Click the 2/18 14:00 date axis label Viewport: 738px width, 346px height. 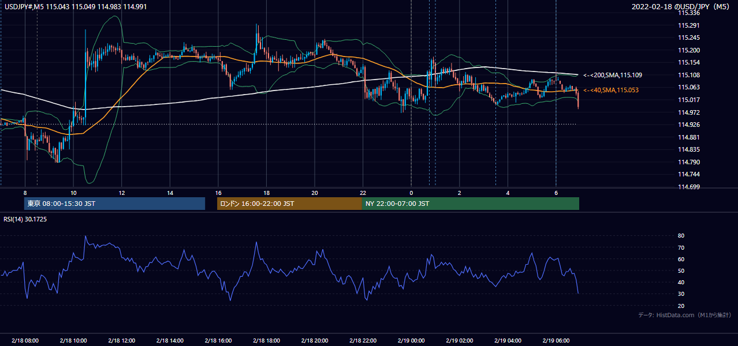pyautogui.click(x=170, y=341)
